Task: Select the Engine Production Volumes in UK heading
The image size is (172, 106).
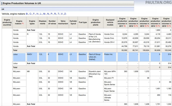Action: 22,3
